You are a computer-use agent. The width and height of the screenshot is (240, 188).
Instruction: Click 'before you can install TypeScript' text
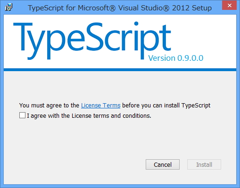tap(166, 106)
